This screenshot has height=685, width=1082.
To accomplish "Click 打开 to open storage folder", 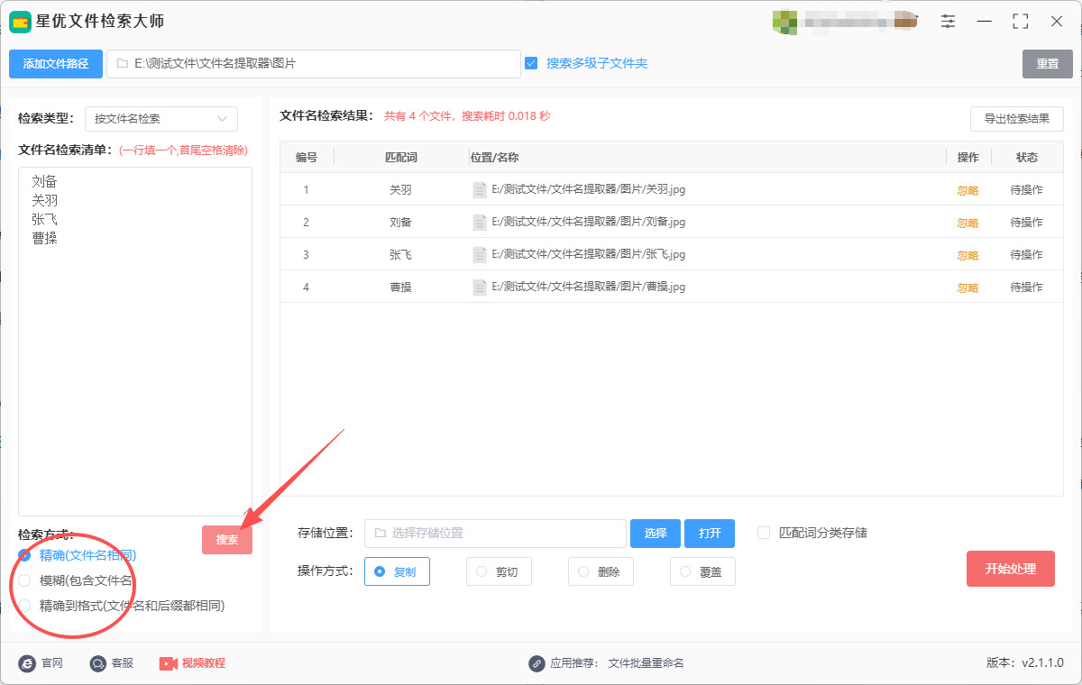I will coord(710,534).
